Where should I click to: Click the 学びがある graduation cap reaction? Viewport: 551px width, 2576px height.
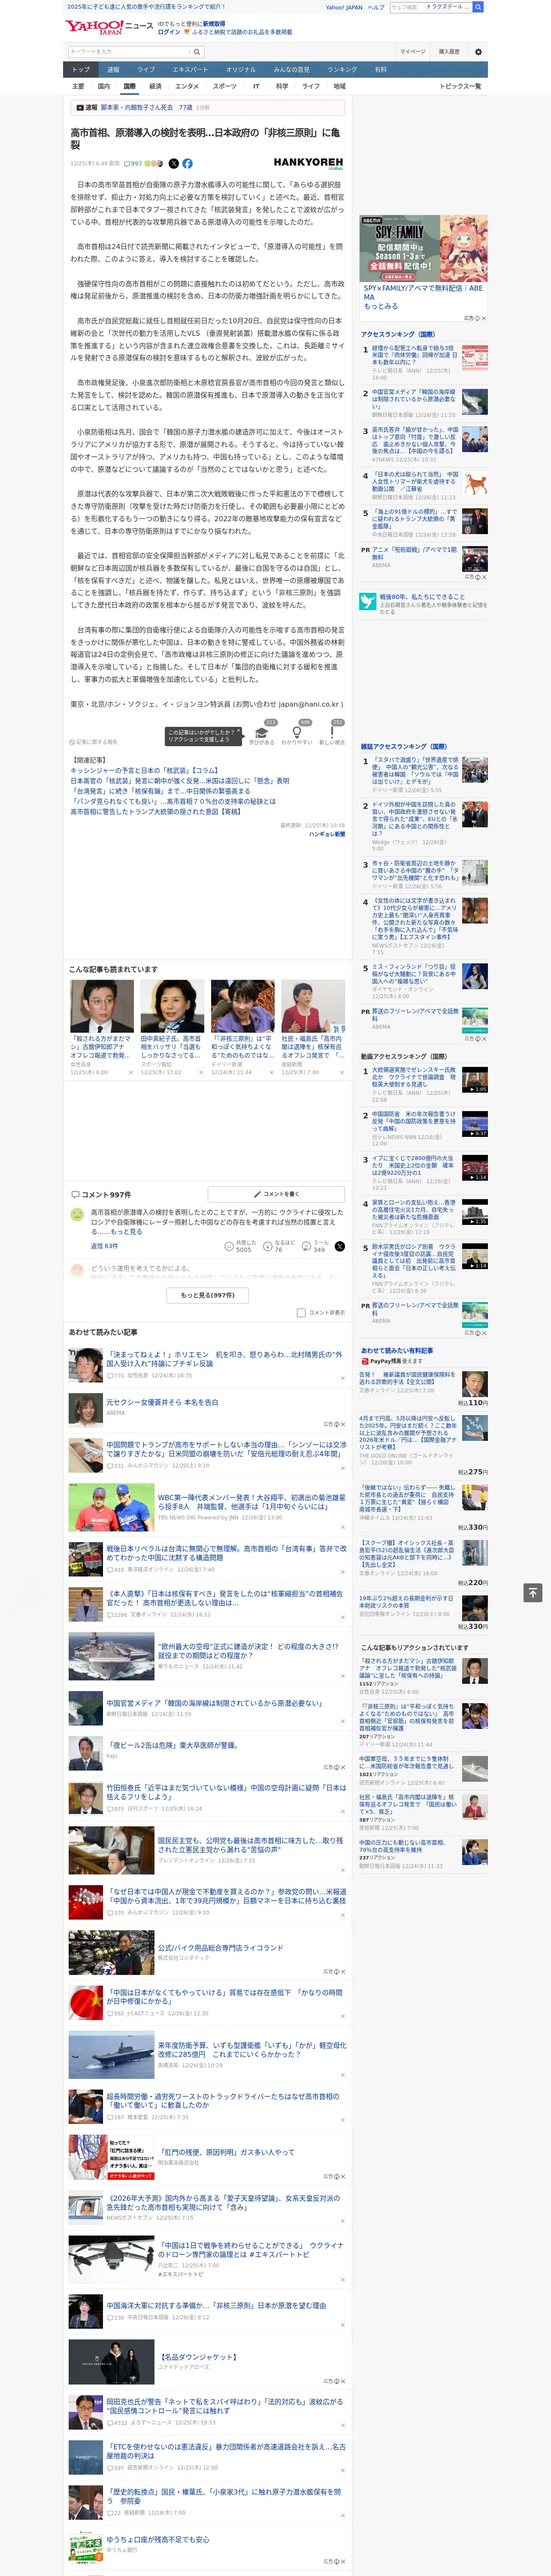click(262, 733)
